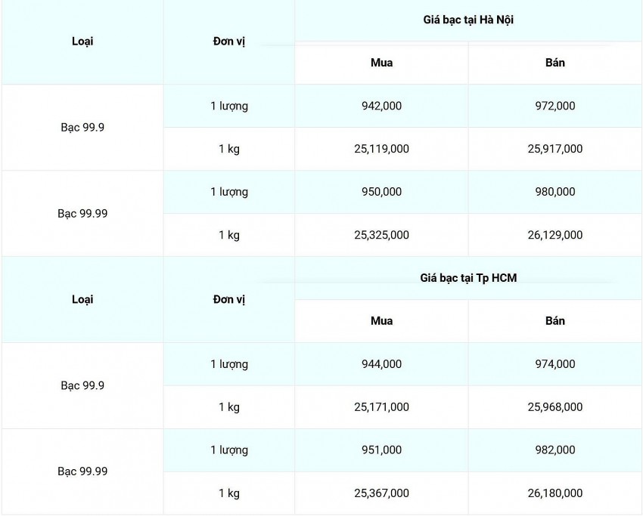Click the 25,171,000 price cell

381,407
